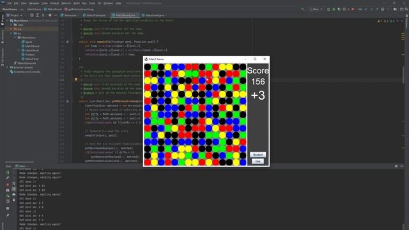
Task: Toggle scroll to end in Run console
Action: pos(14,188)
